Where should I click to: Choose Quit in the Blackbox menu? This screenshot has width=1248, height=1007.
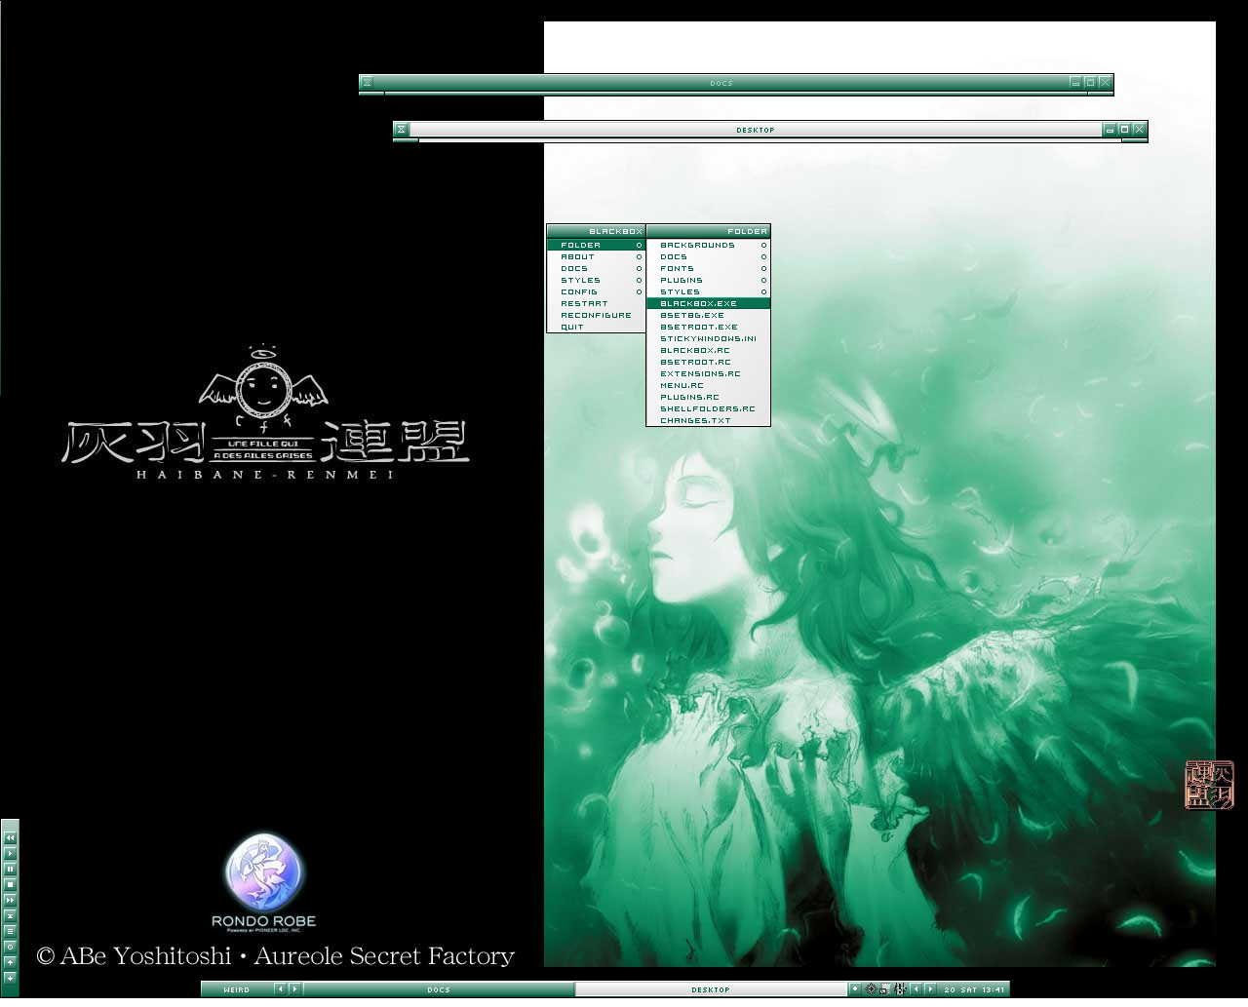[x=596, y=327]
